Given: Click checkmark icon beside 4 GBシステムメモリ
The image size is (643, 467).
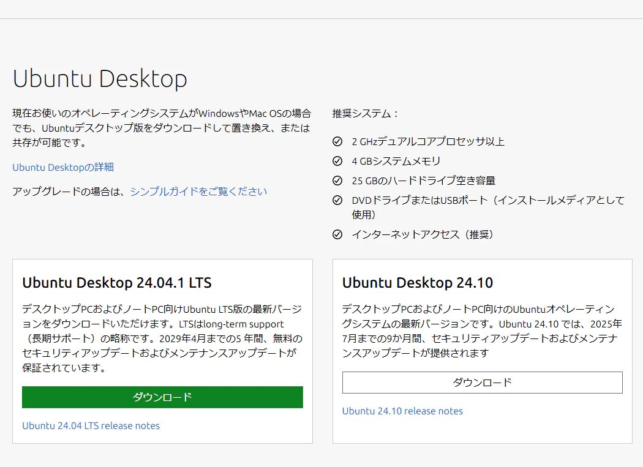Looking at the screenshot, I should 337,161.
